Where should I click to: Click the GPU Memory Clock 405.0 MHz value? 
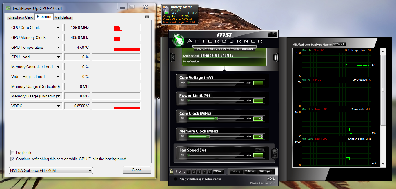click(x=77, y=38)
